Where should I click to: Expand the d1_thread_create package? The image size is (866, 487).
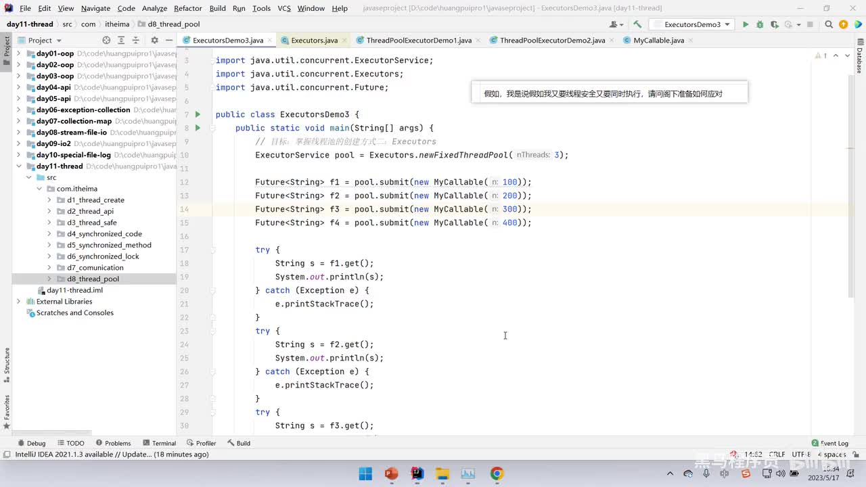pos(49,200)
